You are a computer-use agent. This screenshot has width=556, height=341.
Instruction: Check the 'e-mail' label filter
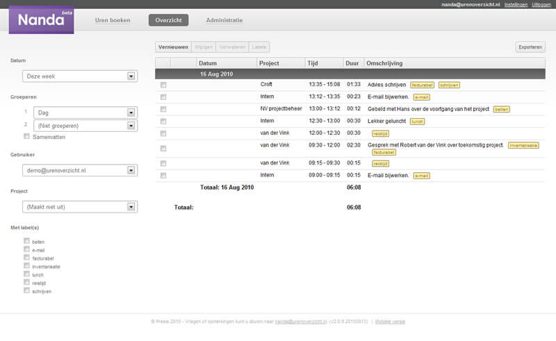[x=26, y=249]
